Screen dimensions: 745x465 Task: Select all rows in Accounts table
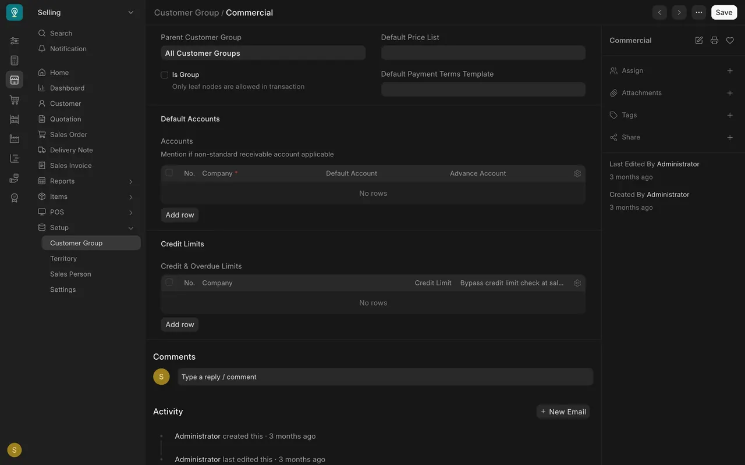169,173
